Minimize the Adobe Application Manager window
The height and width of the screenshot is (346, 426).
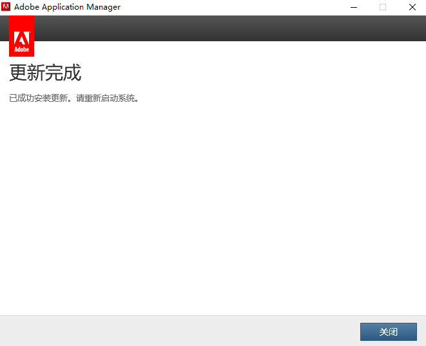tap(354, 7)
